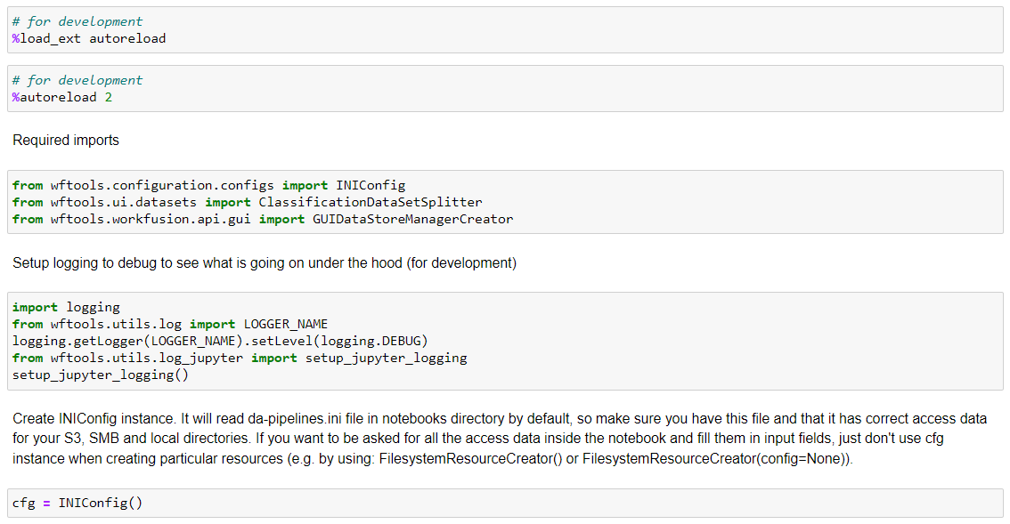Click the '# for development' comment above autoreload 2
Image resolution: width=1010 pixels, height=524 pixels.
77,80
